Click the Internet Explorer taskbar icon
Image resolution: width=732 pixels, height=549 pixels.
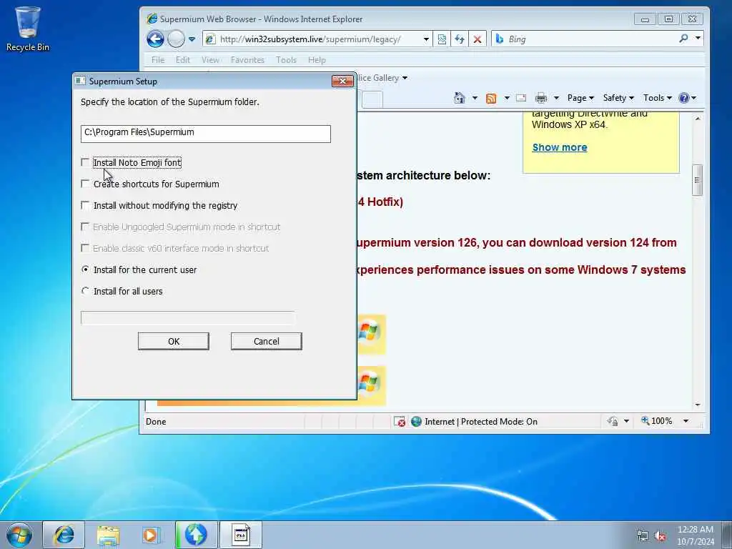click(x=64, y=535)
